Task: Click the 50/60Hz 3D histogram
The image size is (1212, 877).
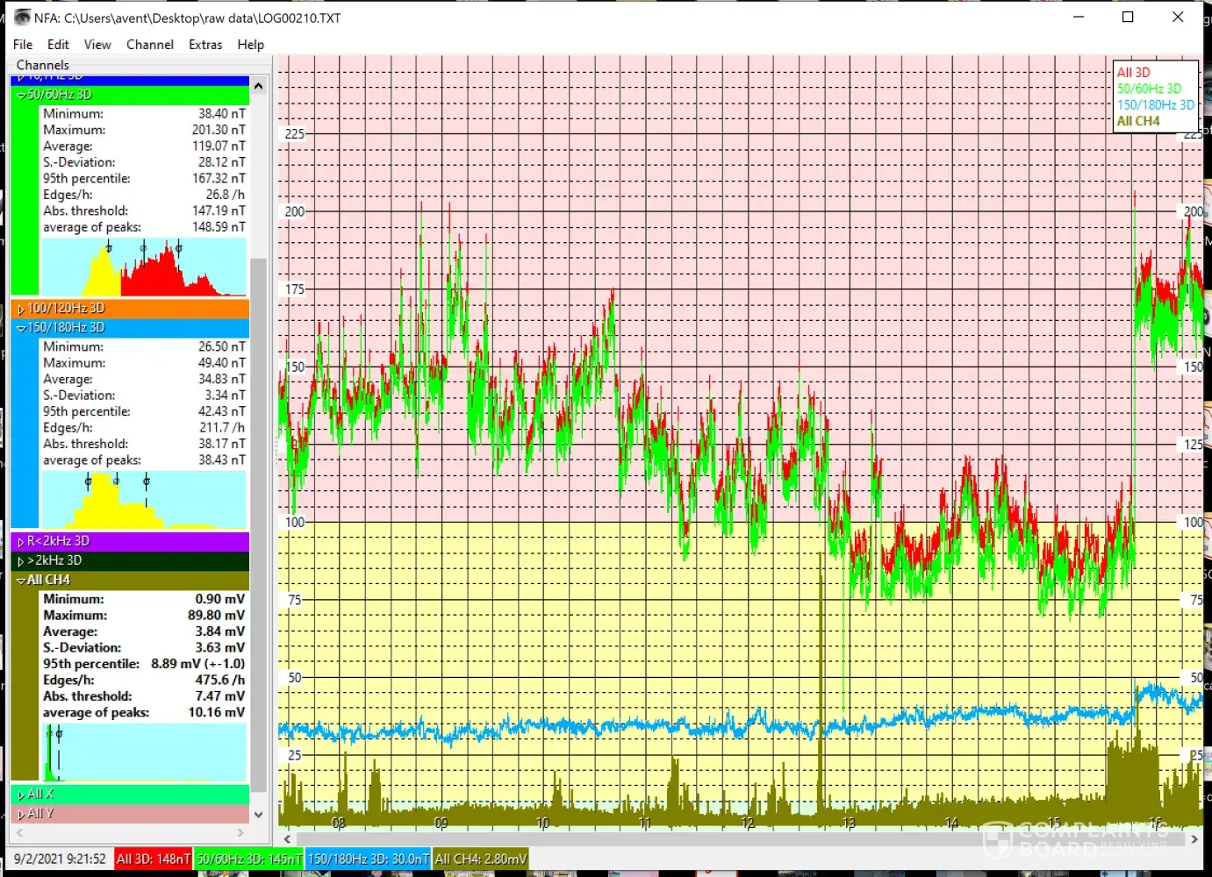Action: coord(144,267)
